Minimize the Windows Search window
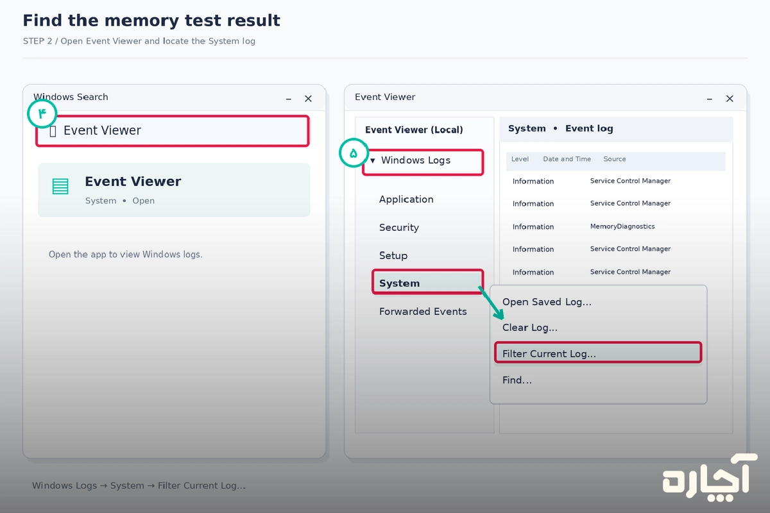The height and width of the screenshot is (513, 770). [289, 99]
